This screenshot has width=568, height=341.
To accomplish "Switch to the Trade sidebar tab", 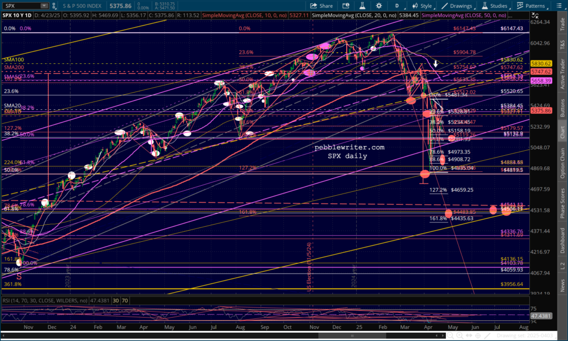I will tap(562, 24).
